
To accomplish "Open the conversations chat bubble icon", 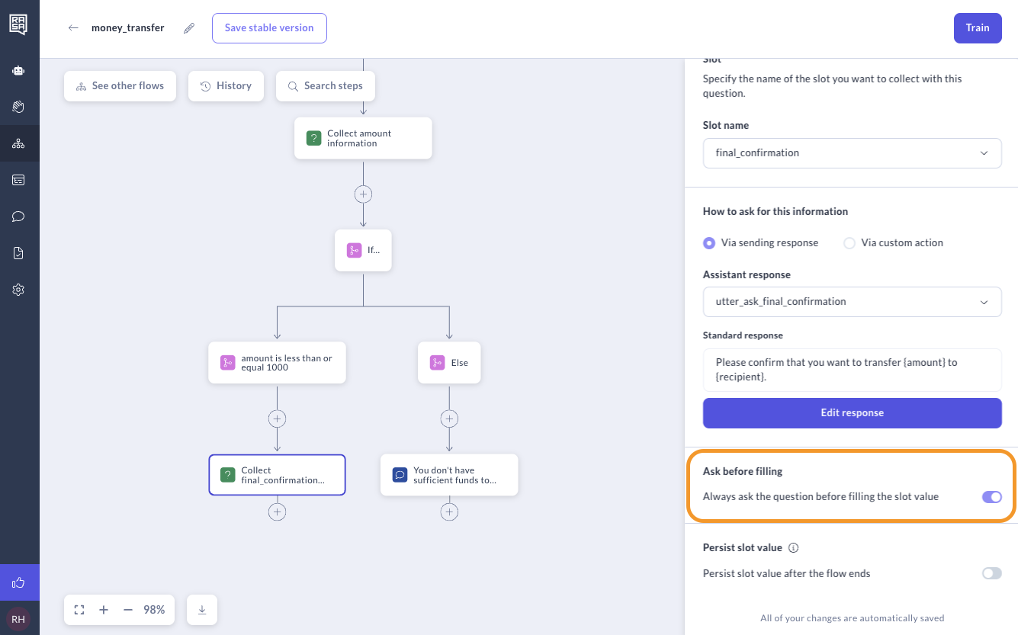I will click(x=19, y=216).
